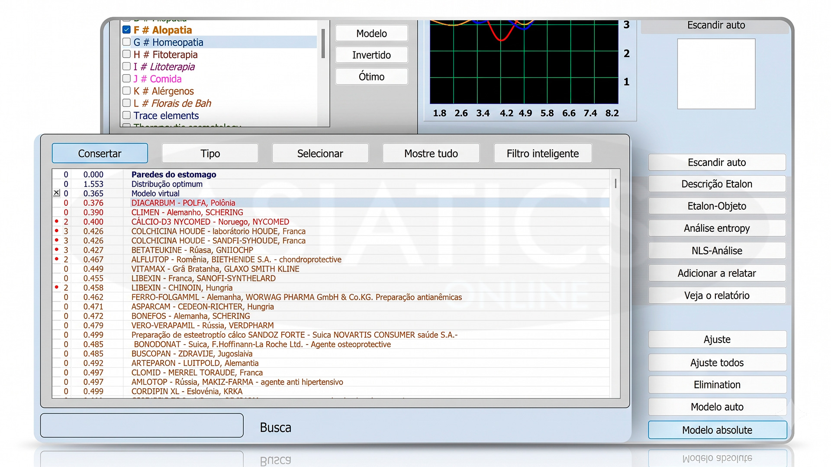Open the Filtro inteligente filter

(543, 154)
